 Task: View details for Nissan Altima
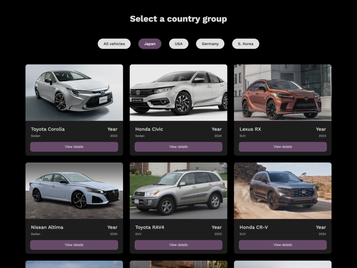coord(74,245)
